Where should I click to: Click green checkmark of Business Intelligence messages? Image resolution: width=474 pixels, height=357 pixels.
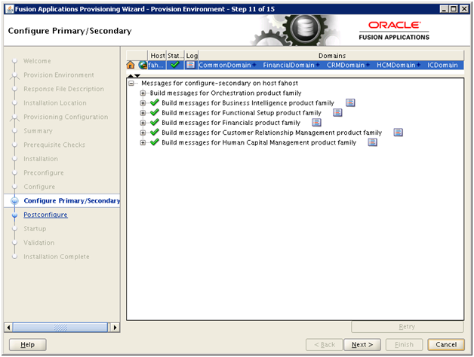click(x=155, y=102)
